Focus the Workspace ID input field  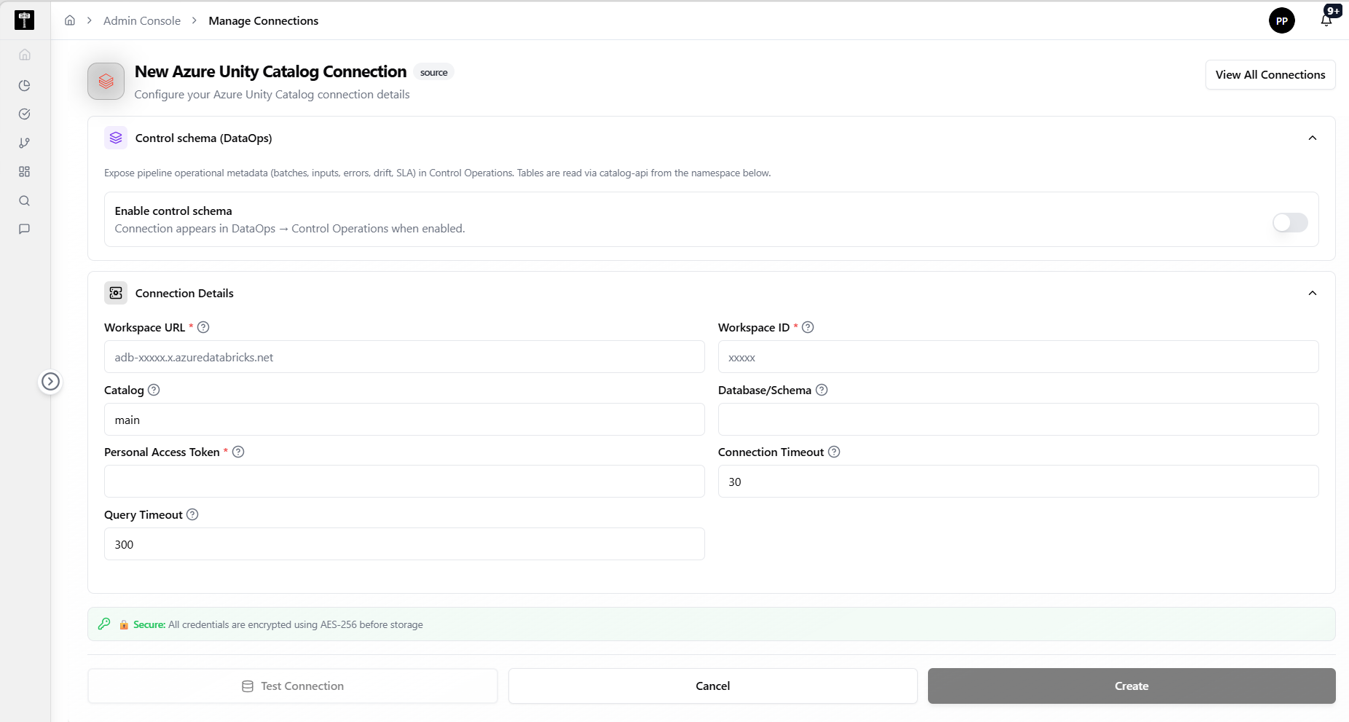[x=1018, y=357]
